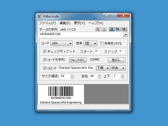
Task: Open the 編集(E) menu
Action: [x=65, y=23]
